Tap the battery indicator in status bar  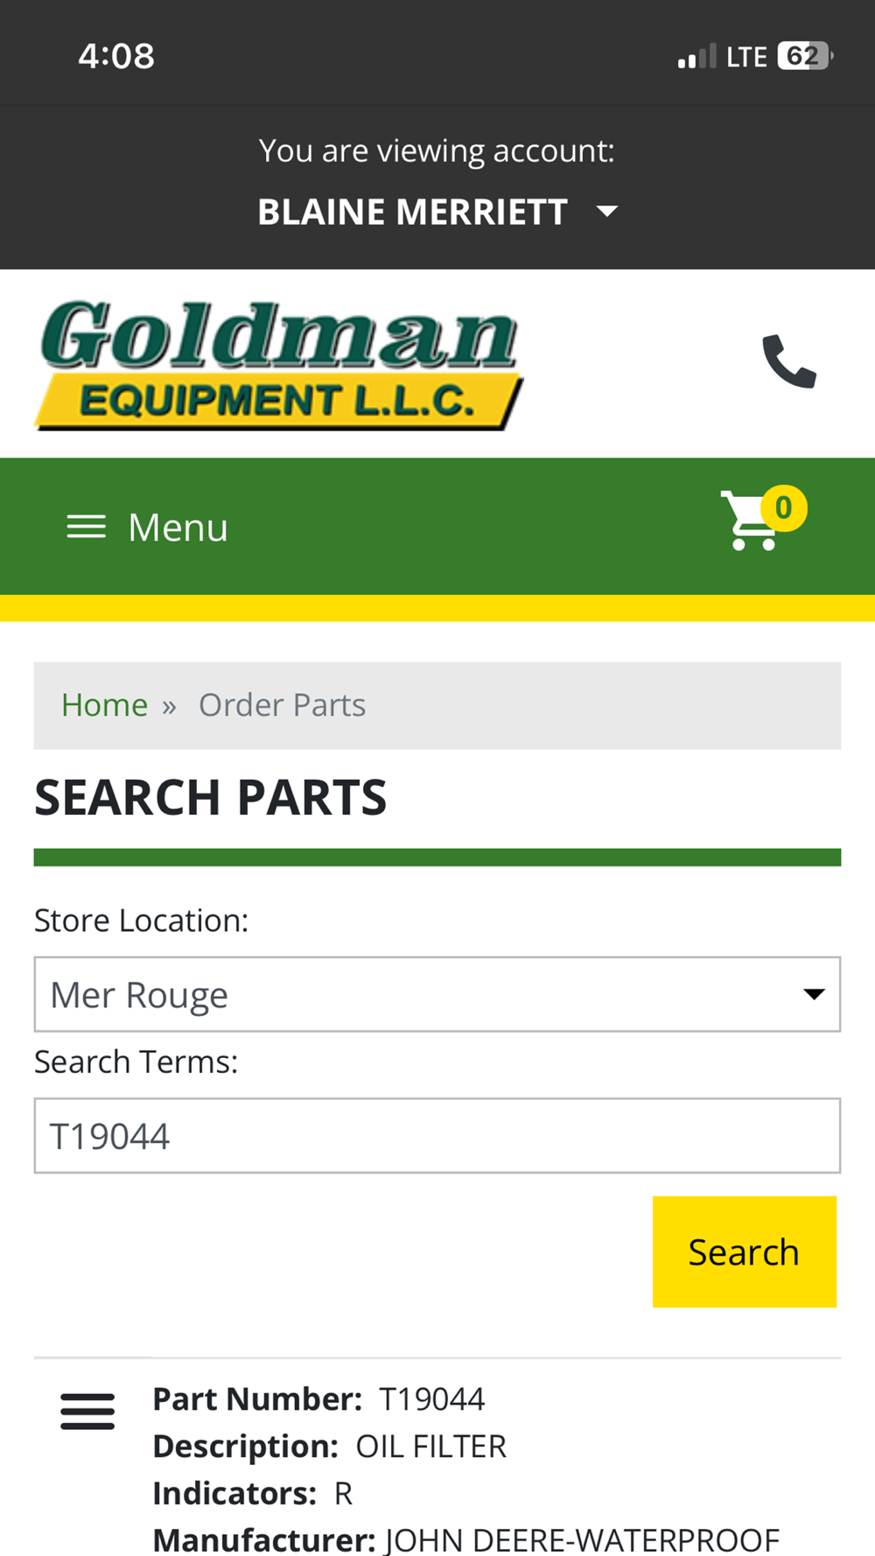point(805,56)
